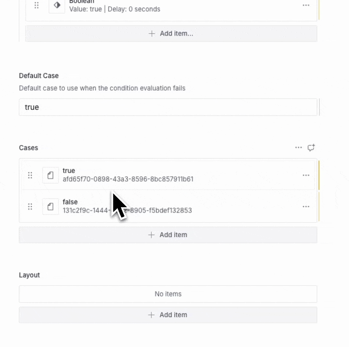Open the true case options menu
The height and width of the screenshot is (347, 349).
coord(306,175)
